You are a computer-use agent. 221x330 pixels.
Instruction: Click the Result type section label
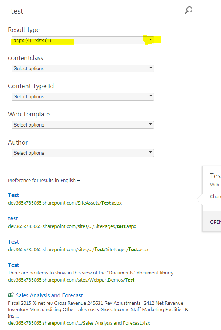tap(24, 30)
